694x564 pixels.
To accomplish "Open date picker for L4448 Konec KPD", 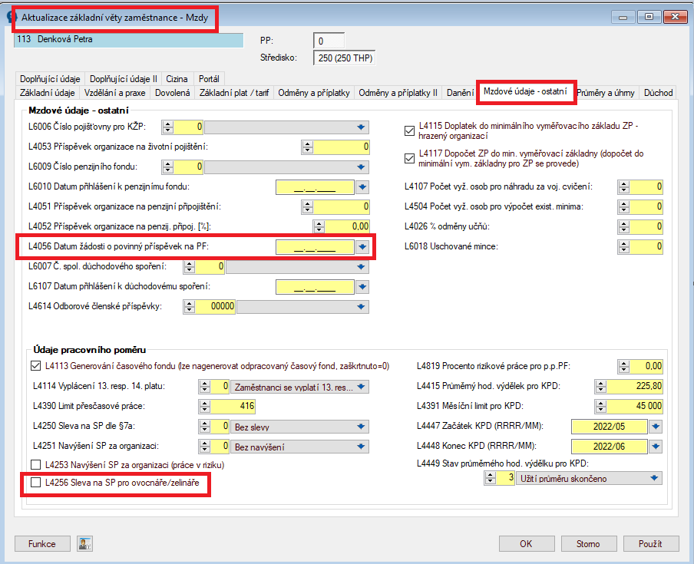I will (656, 447).
